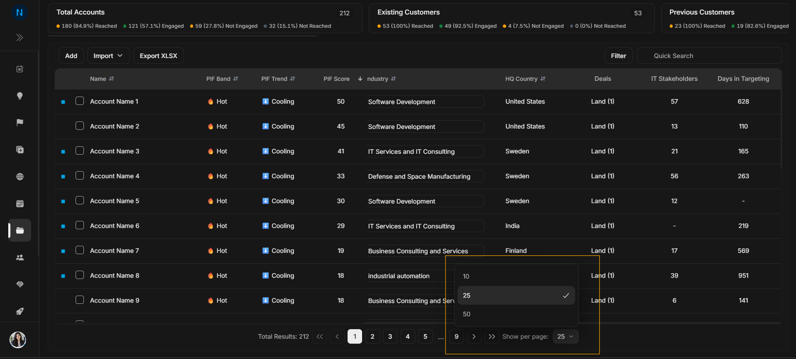Expand the sidebar with the double-chevron icon
796x359 pixels.
coord(20,38)
